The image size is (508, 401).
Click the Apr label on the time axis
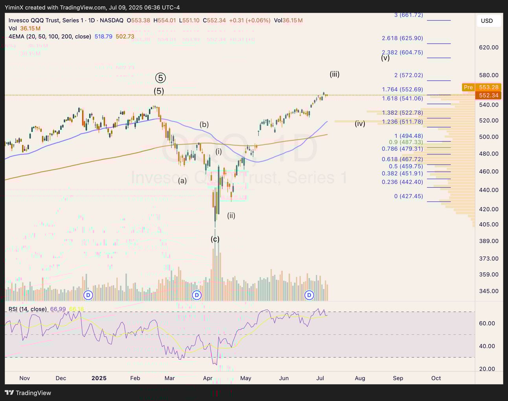tap(208, 378)
